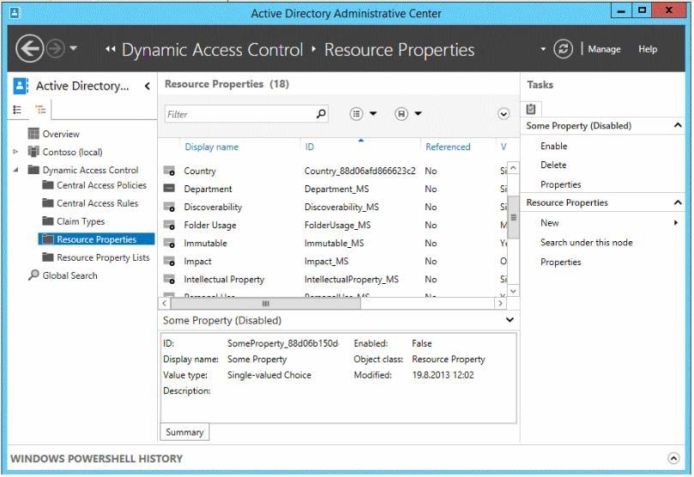Open Properties under Some Property tasks
The image size is (694, 477).
[560, 184]
